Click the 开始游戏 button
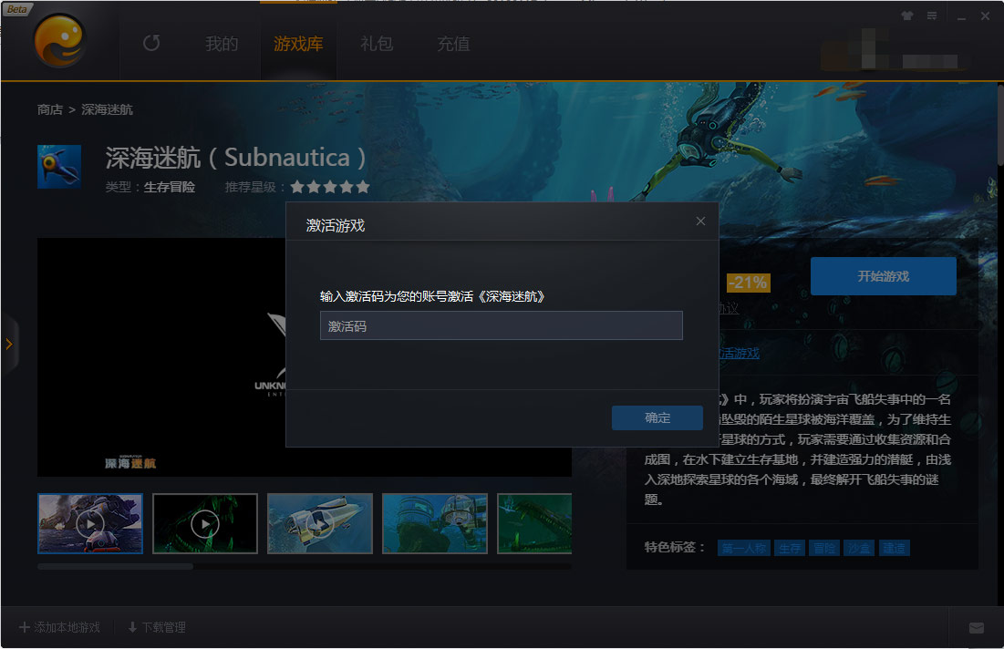The image size is (1004, 649). pyautogui.click(x=883, y=276)
